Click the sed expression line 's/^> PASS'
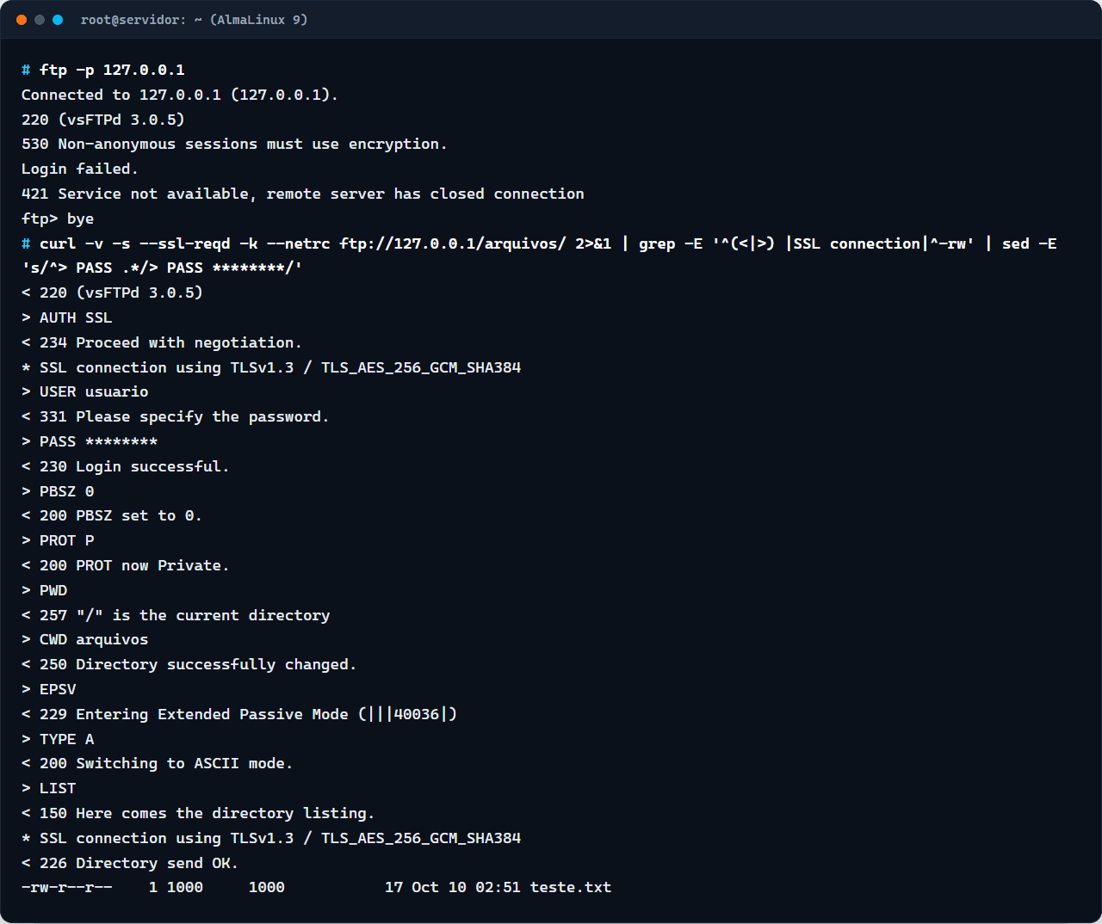The image size is (1102, 924). click(x=162, y=268)
